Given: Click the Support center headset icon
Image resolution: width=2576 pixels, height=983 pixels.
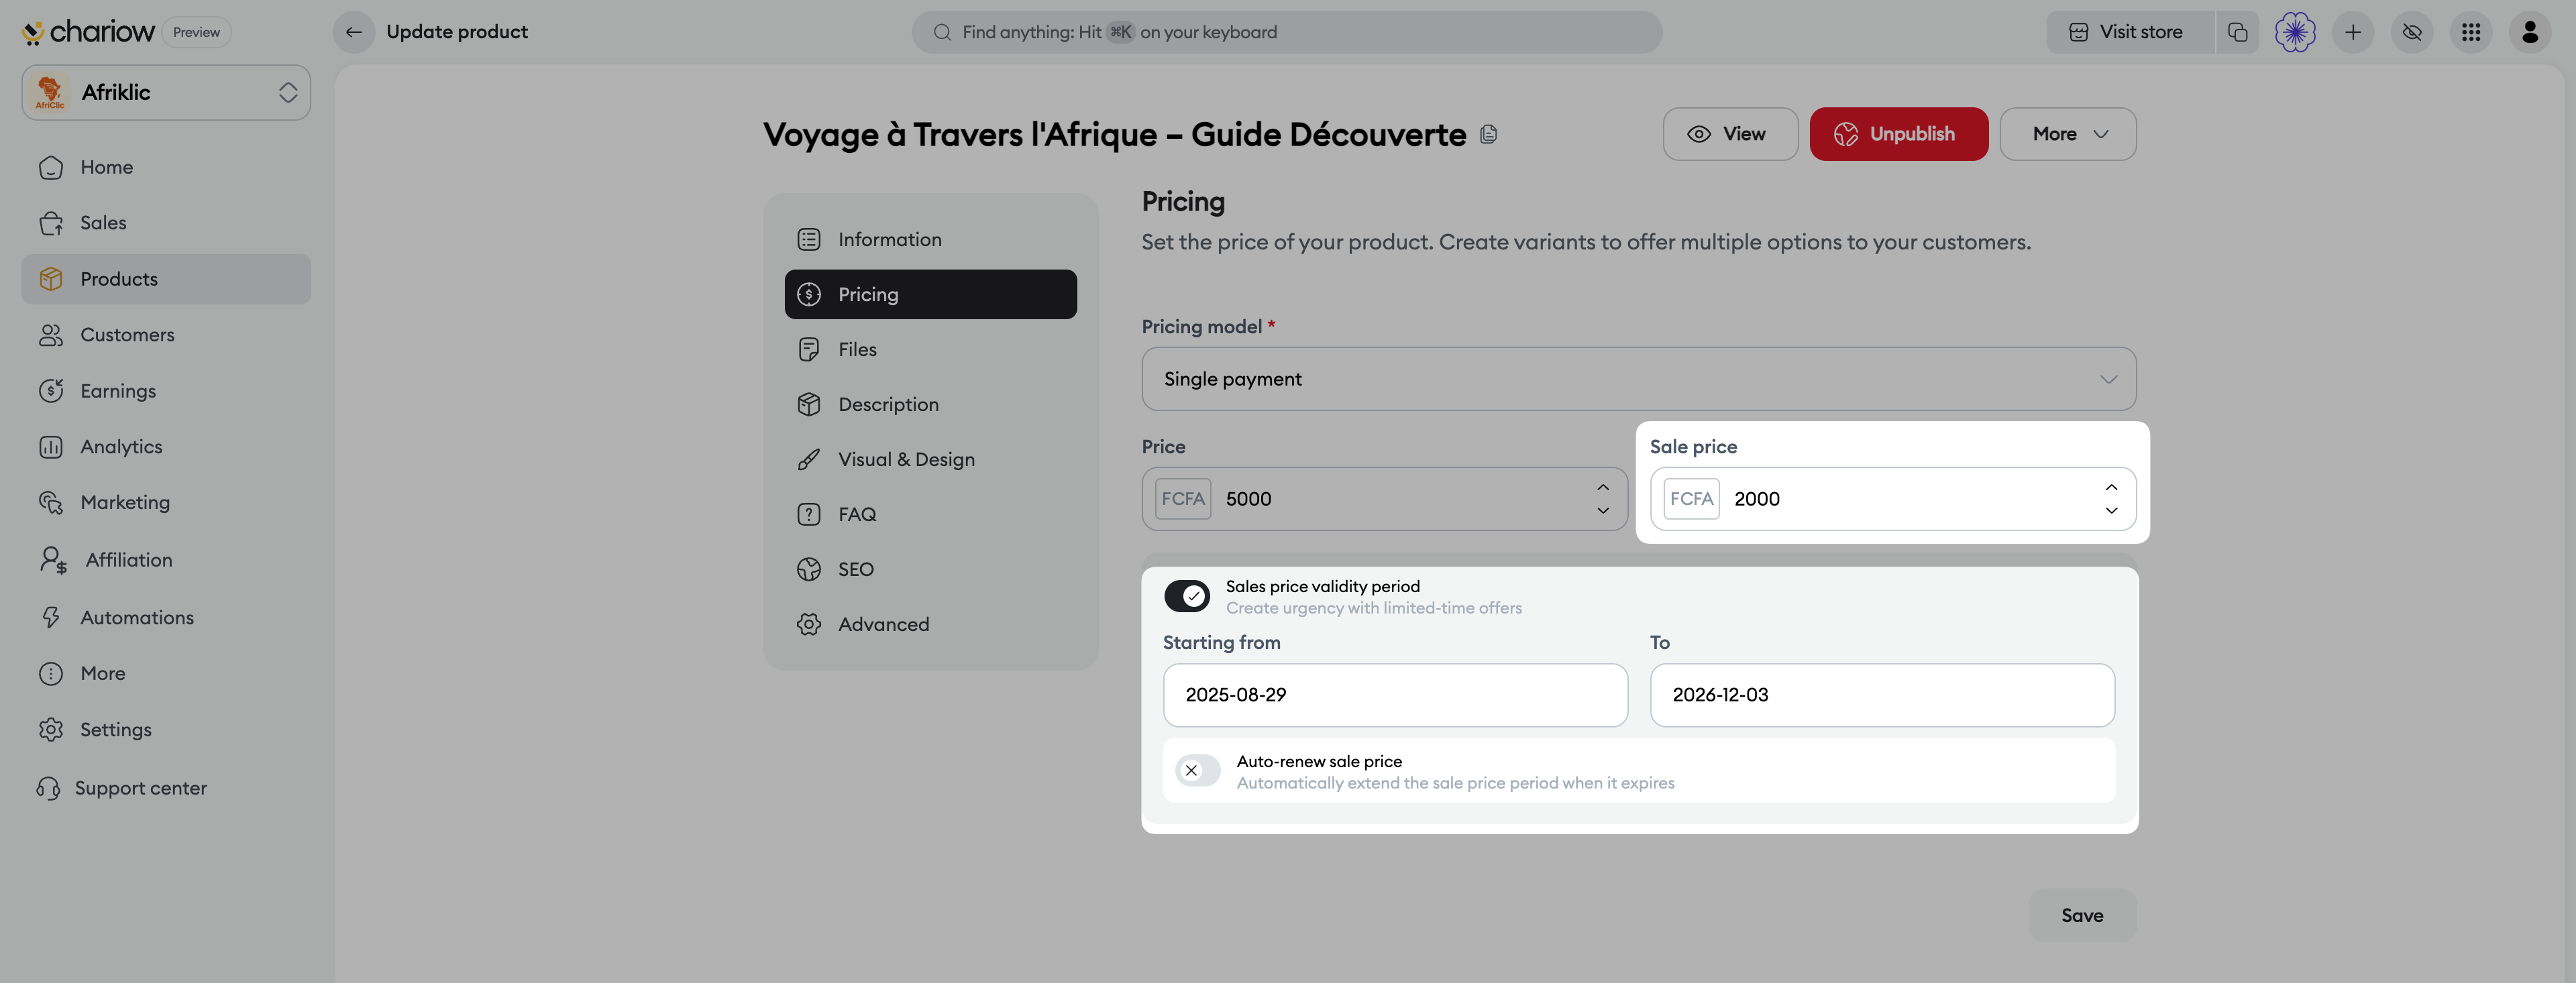Looking at the screenshot, I should tap(48, 788).
